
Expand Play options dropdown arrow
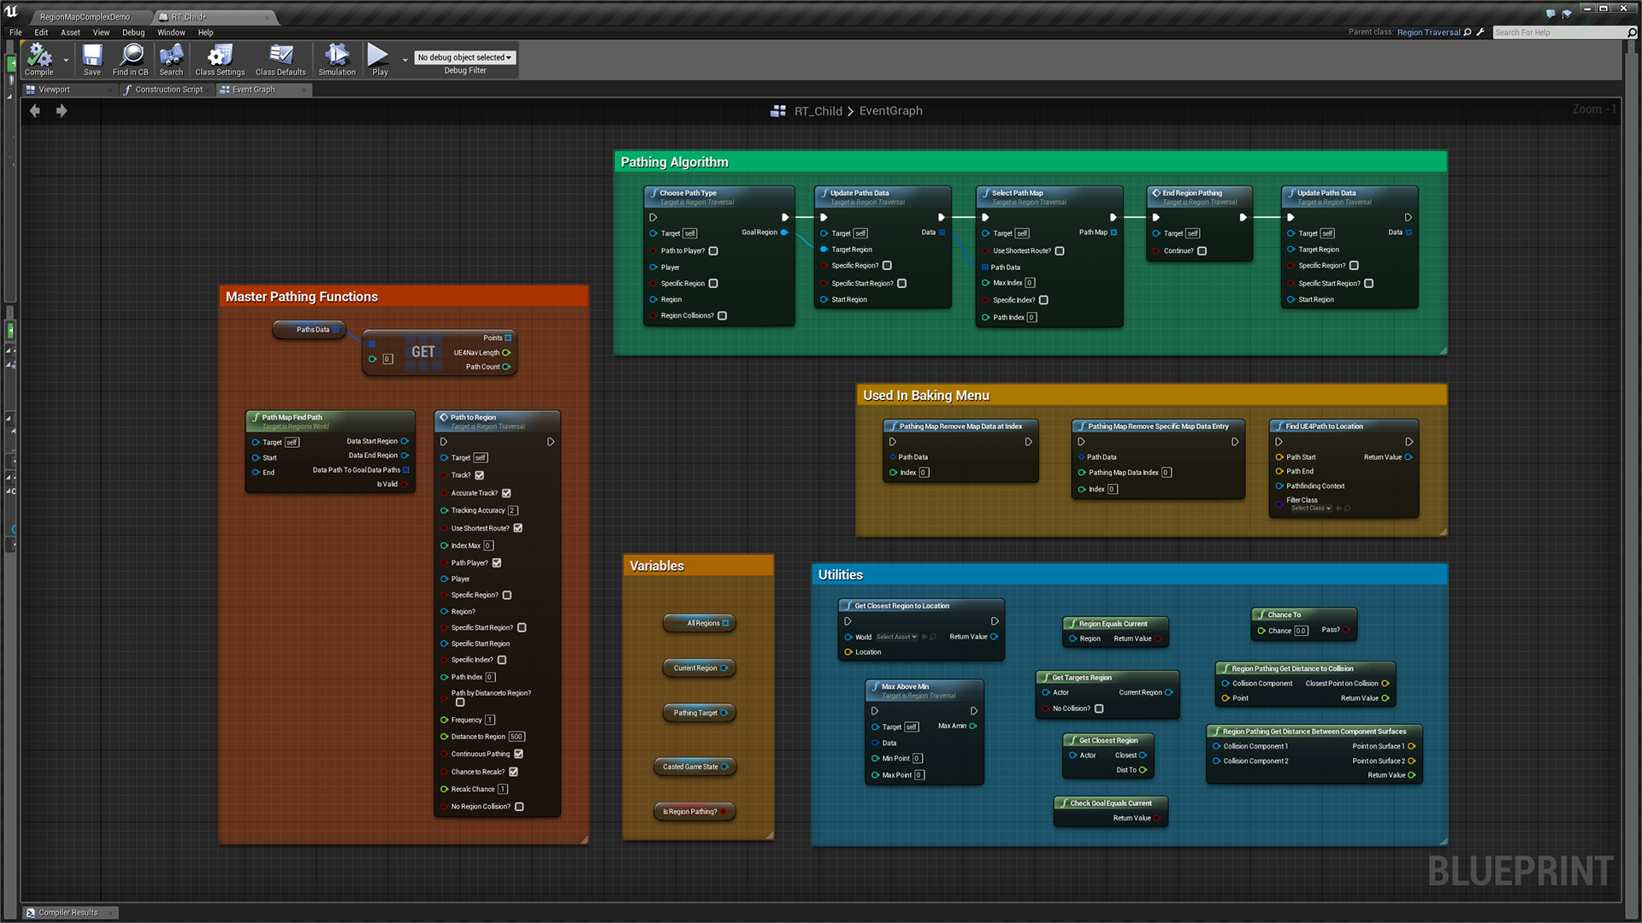tap(405, 60)
